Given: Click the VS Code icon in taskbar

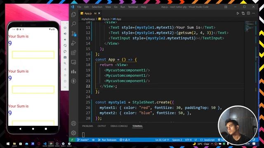Looking at the screenshot, I should (45, 144).
